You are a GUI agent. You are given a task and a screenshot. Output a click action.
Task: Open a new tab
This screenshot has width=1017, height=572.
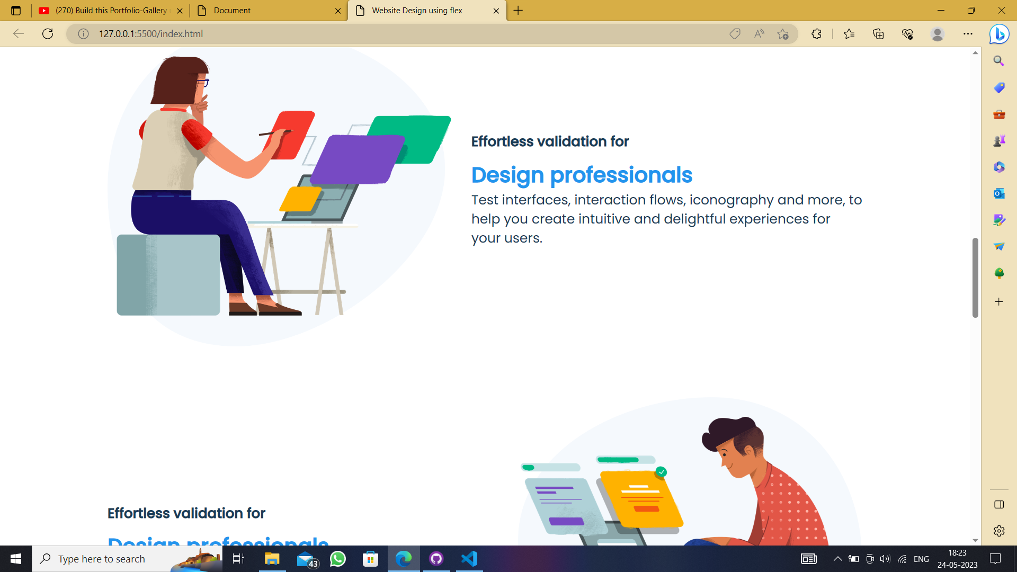(x=518, y=11)
